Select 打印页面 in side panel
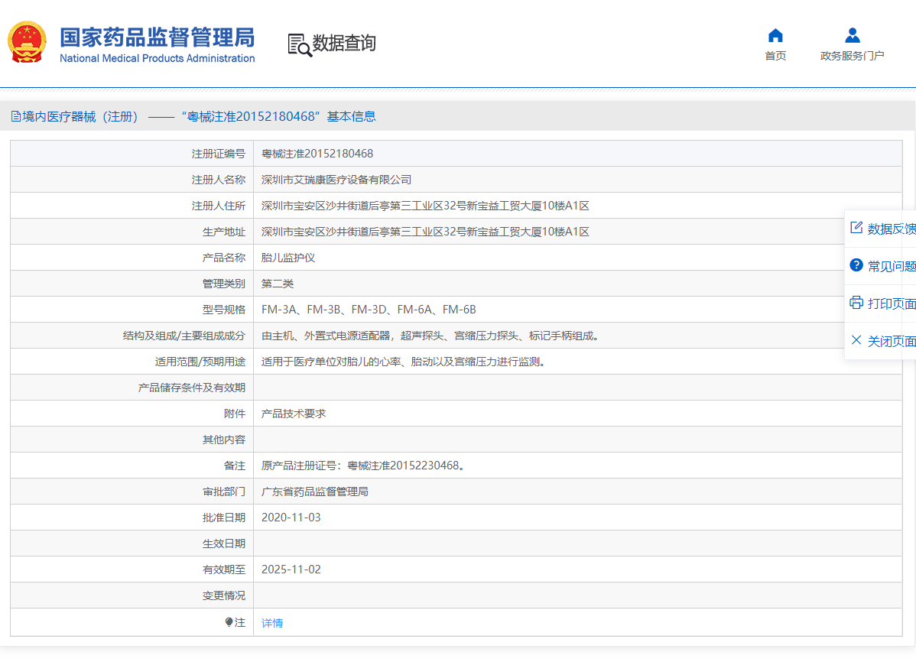 tap(892, 303)
